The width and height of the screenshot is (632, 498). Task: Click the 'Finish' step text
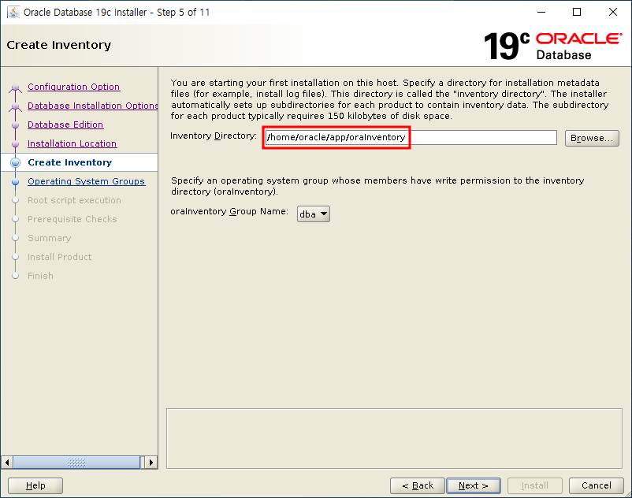point(40,276)
